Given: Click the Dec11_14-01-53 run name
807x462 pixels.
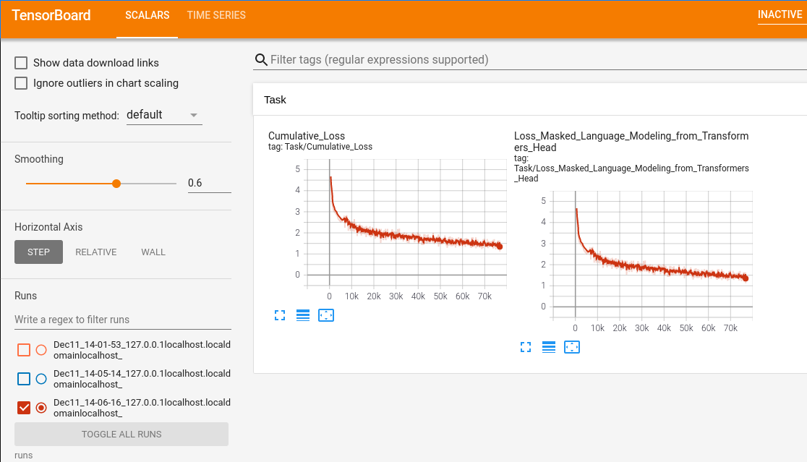Looking at the screenshot, I should click(x=142, y=350).
